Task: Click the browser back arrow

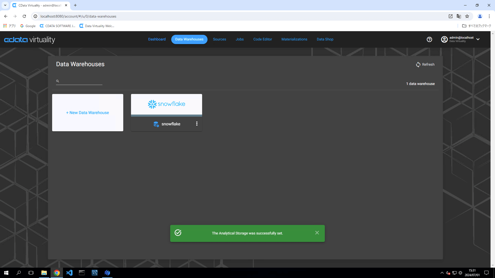Action: point(6,16)
